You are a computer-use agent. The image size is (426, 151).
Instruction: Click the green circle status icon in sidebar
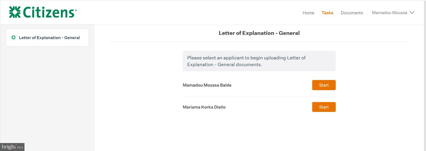pos(13,37)
